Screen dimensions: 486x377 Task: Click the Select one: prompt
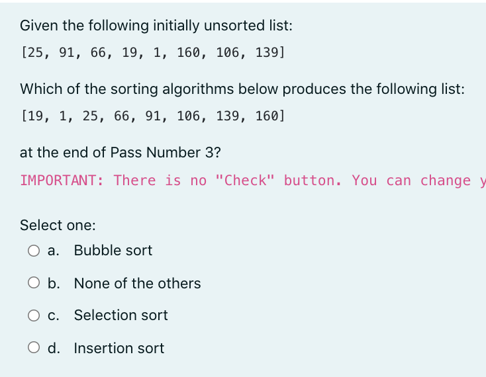tap(58, 225)
